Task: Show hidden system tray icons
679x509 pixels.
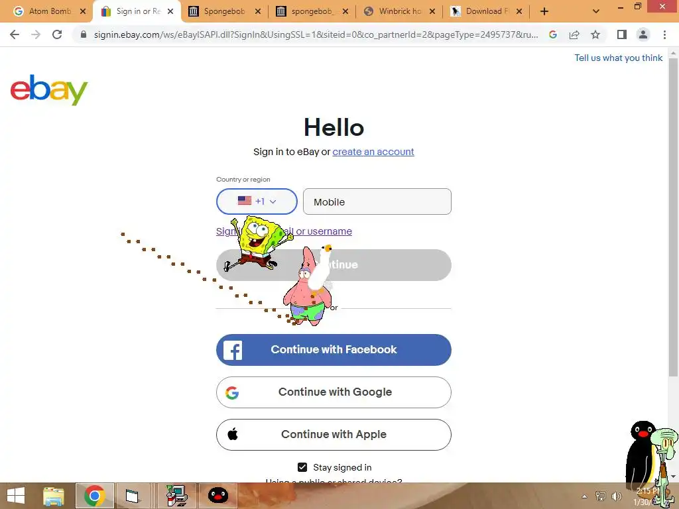Action: [x=585, y=496]
